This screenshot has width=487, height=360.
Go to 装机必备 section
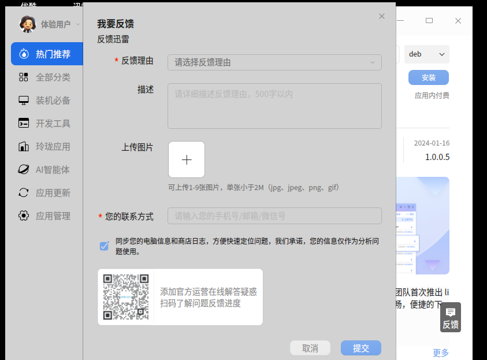tap(47, 101)
